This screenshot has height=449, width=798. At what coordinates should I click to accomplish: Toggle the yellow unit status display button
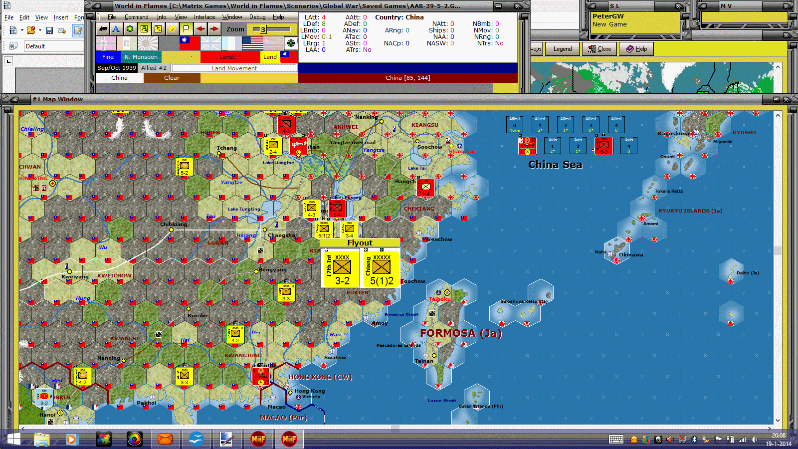144,29
